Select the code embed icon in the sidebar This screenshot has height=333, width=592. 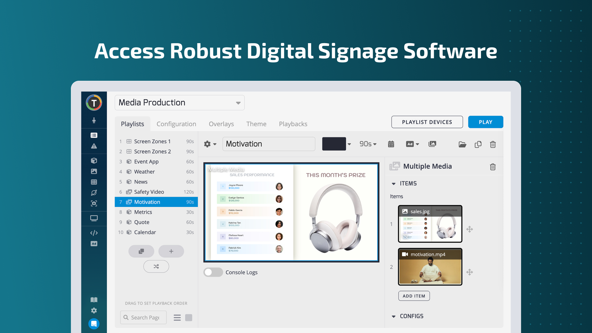[94, 233]
